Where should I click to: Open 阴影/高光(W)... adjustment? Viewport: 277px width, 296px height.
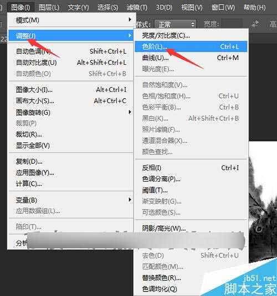191,228
